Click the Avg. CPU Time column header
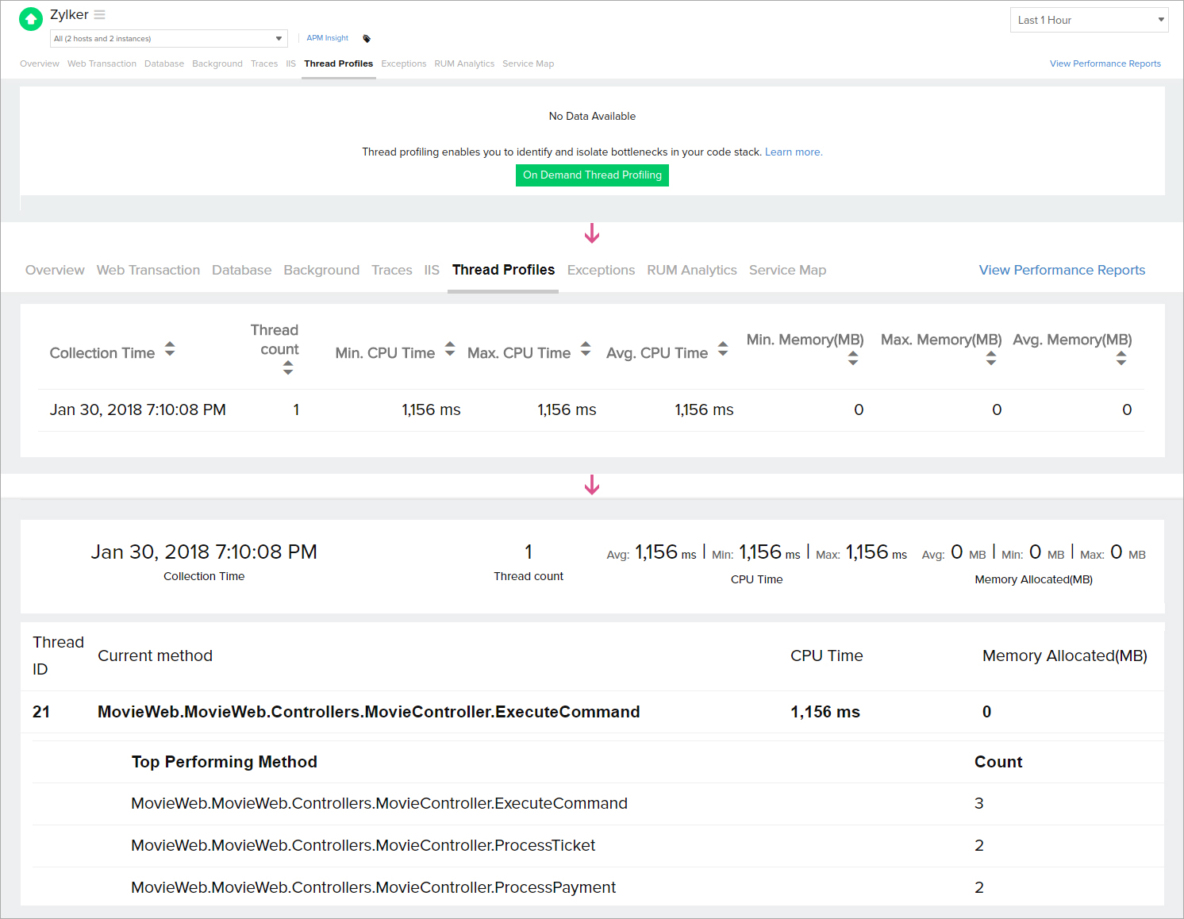 click(657, 353)
